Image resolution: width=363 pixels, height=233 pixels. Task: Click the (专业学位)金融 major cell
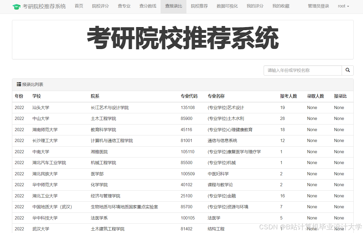click(222, 196)
